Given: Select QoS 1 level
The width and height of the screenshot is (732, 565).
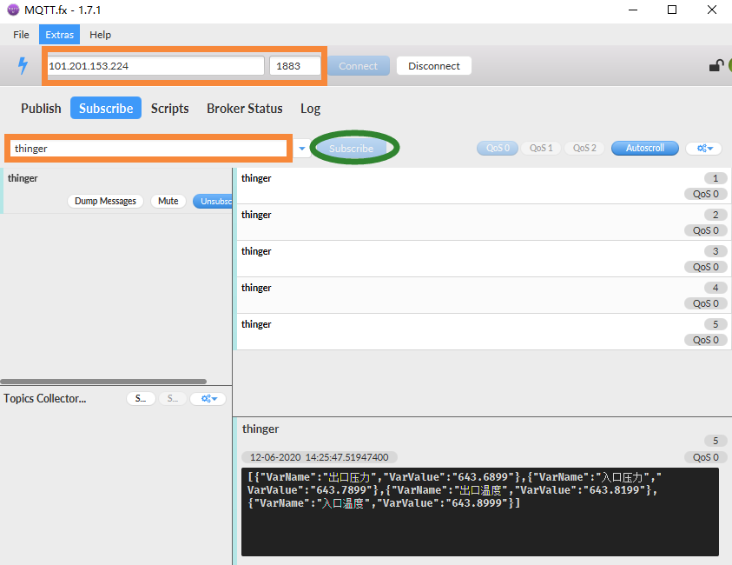Looking at the screenshot, I should pos(541,148).
